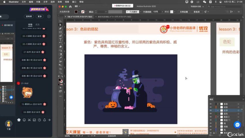This screenshot has width=245, height=138.
Task: Click target circle of 条条 layer
Action: point(238,104)
